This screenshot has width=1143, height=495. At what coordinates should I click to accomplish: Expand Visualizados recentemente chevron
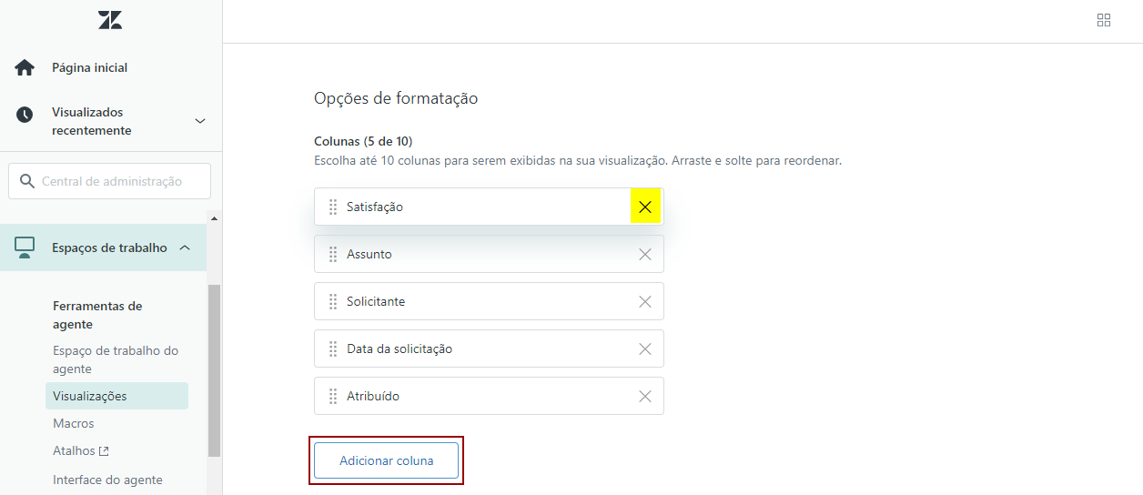tap(200, 121)
